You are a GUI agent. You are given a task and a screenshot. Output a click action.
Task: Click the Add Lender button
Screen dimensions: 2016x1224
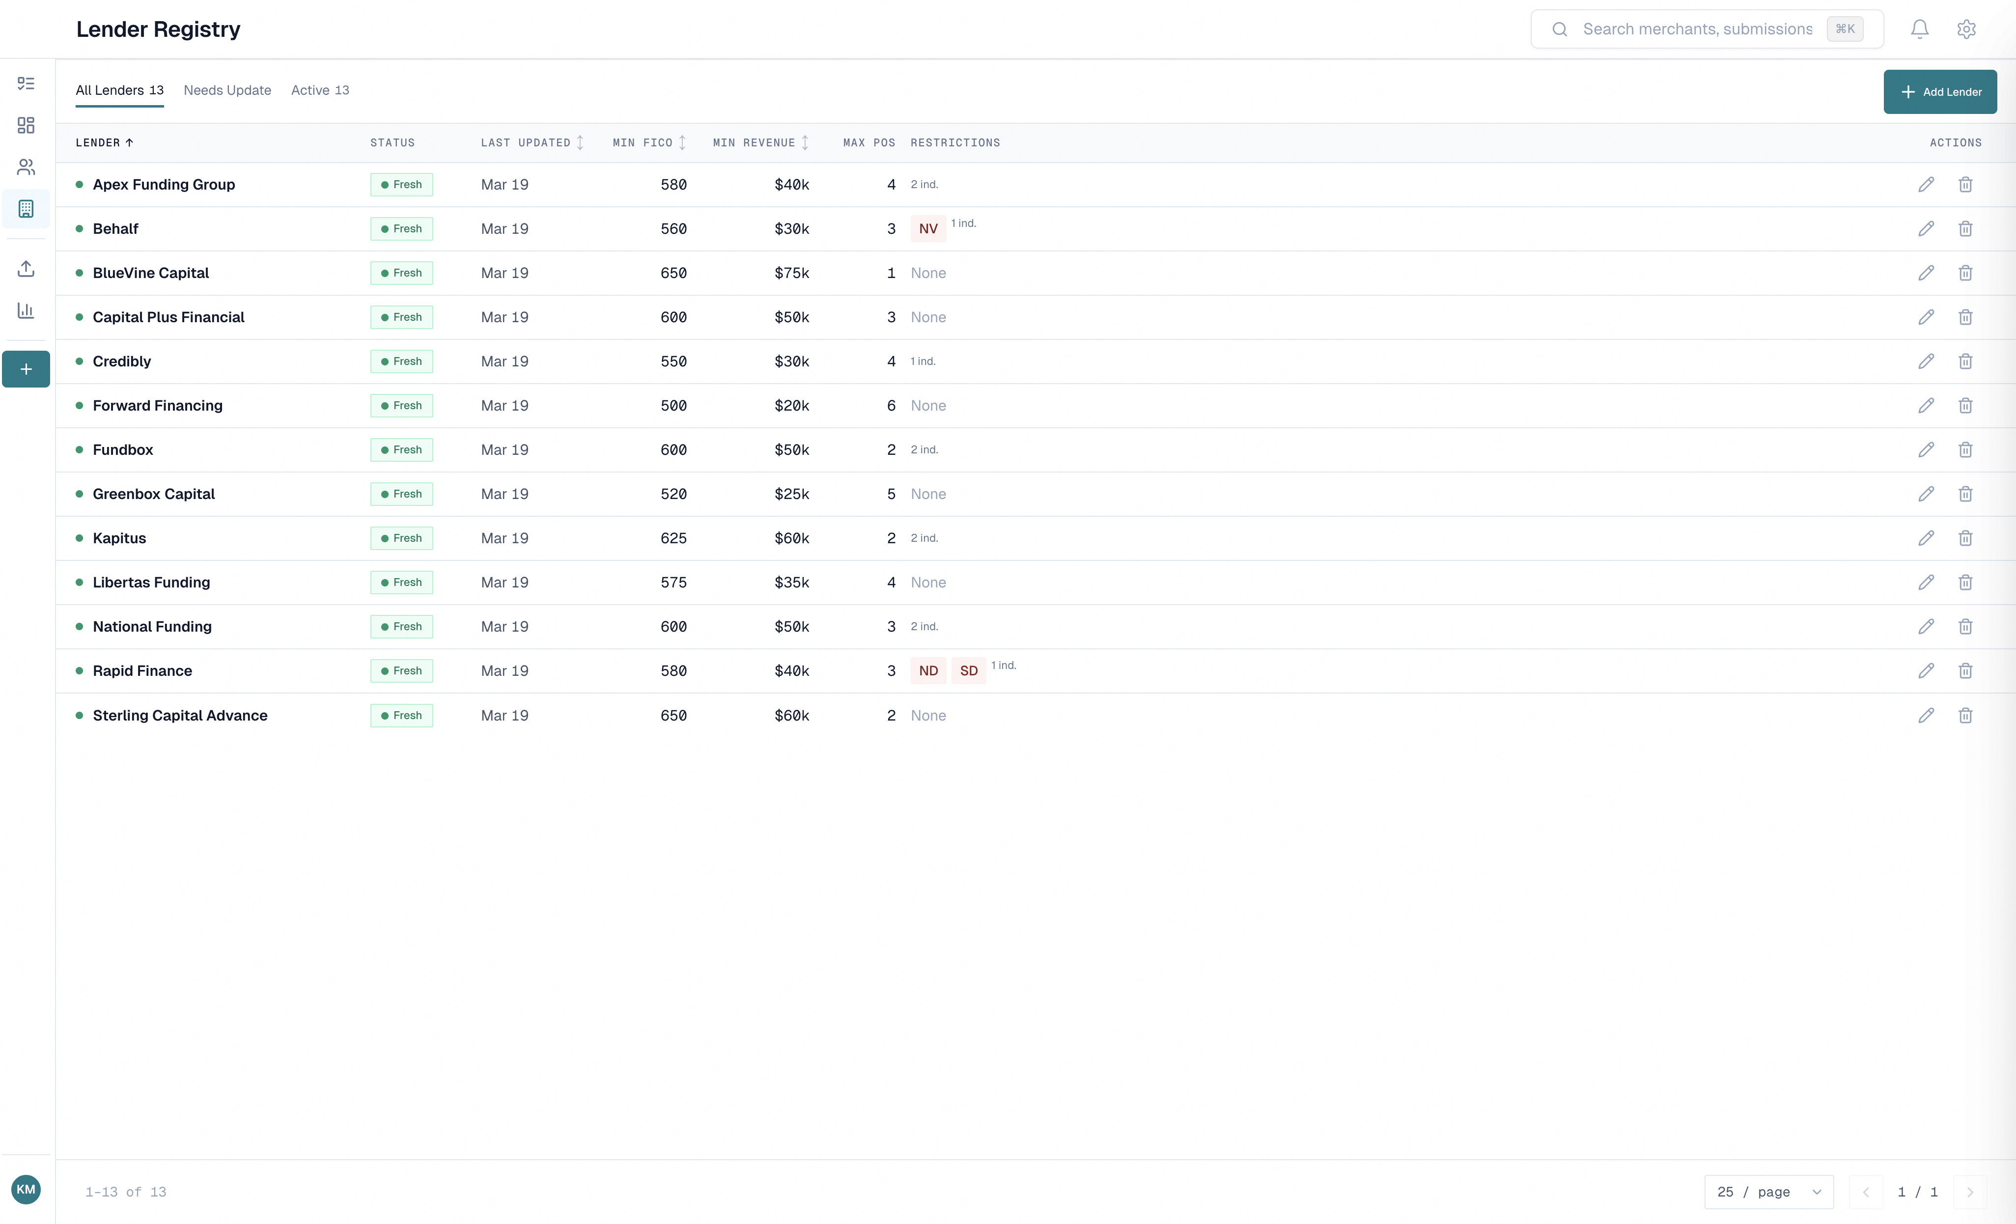tap(1941, 91)
